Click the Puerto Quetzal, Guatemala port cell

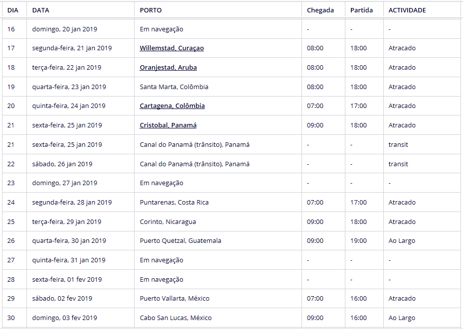click(180, 241)
